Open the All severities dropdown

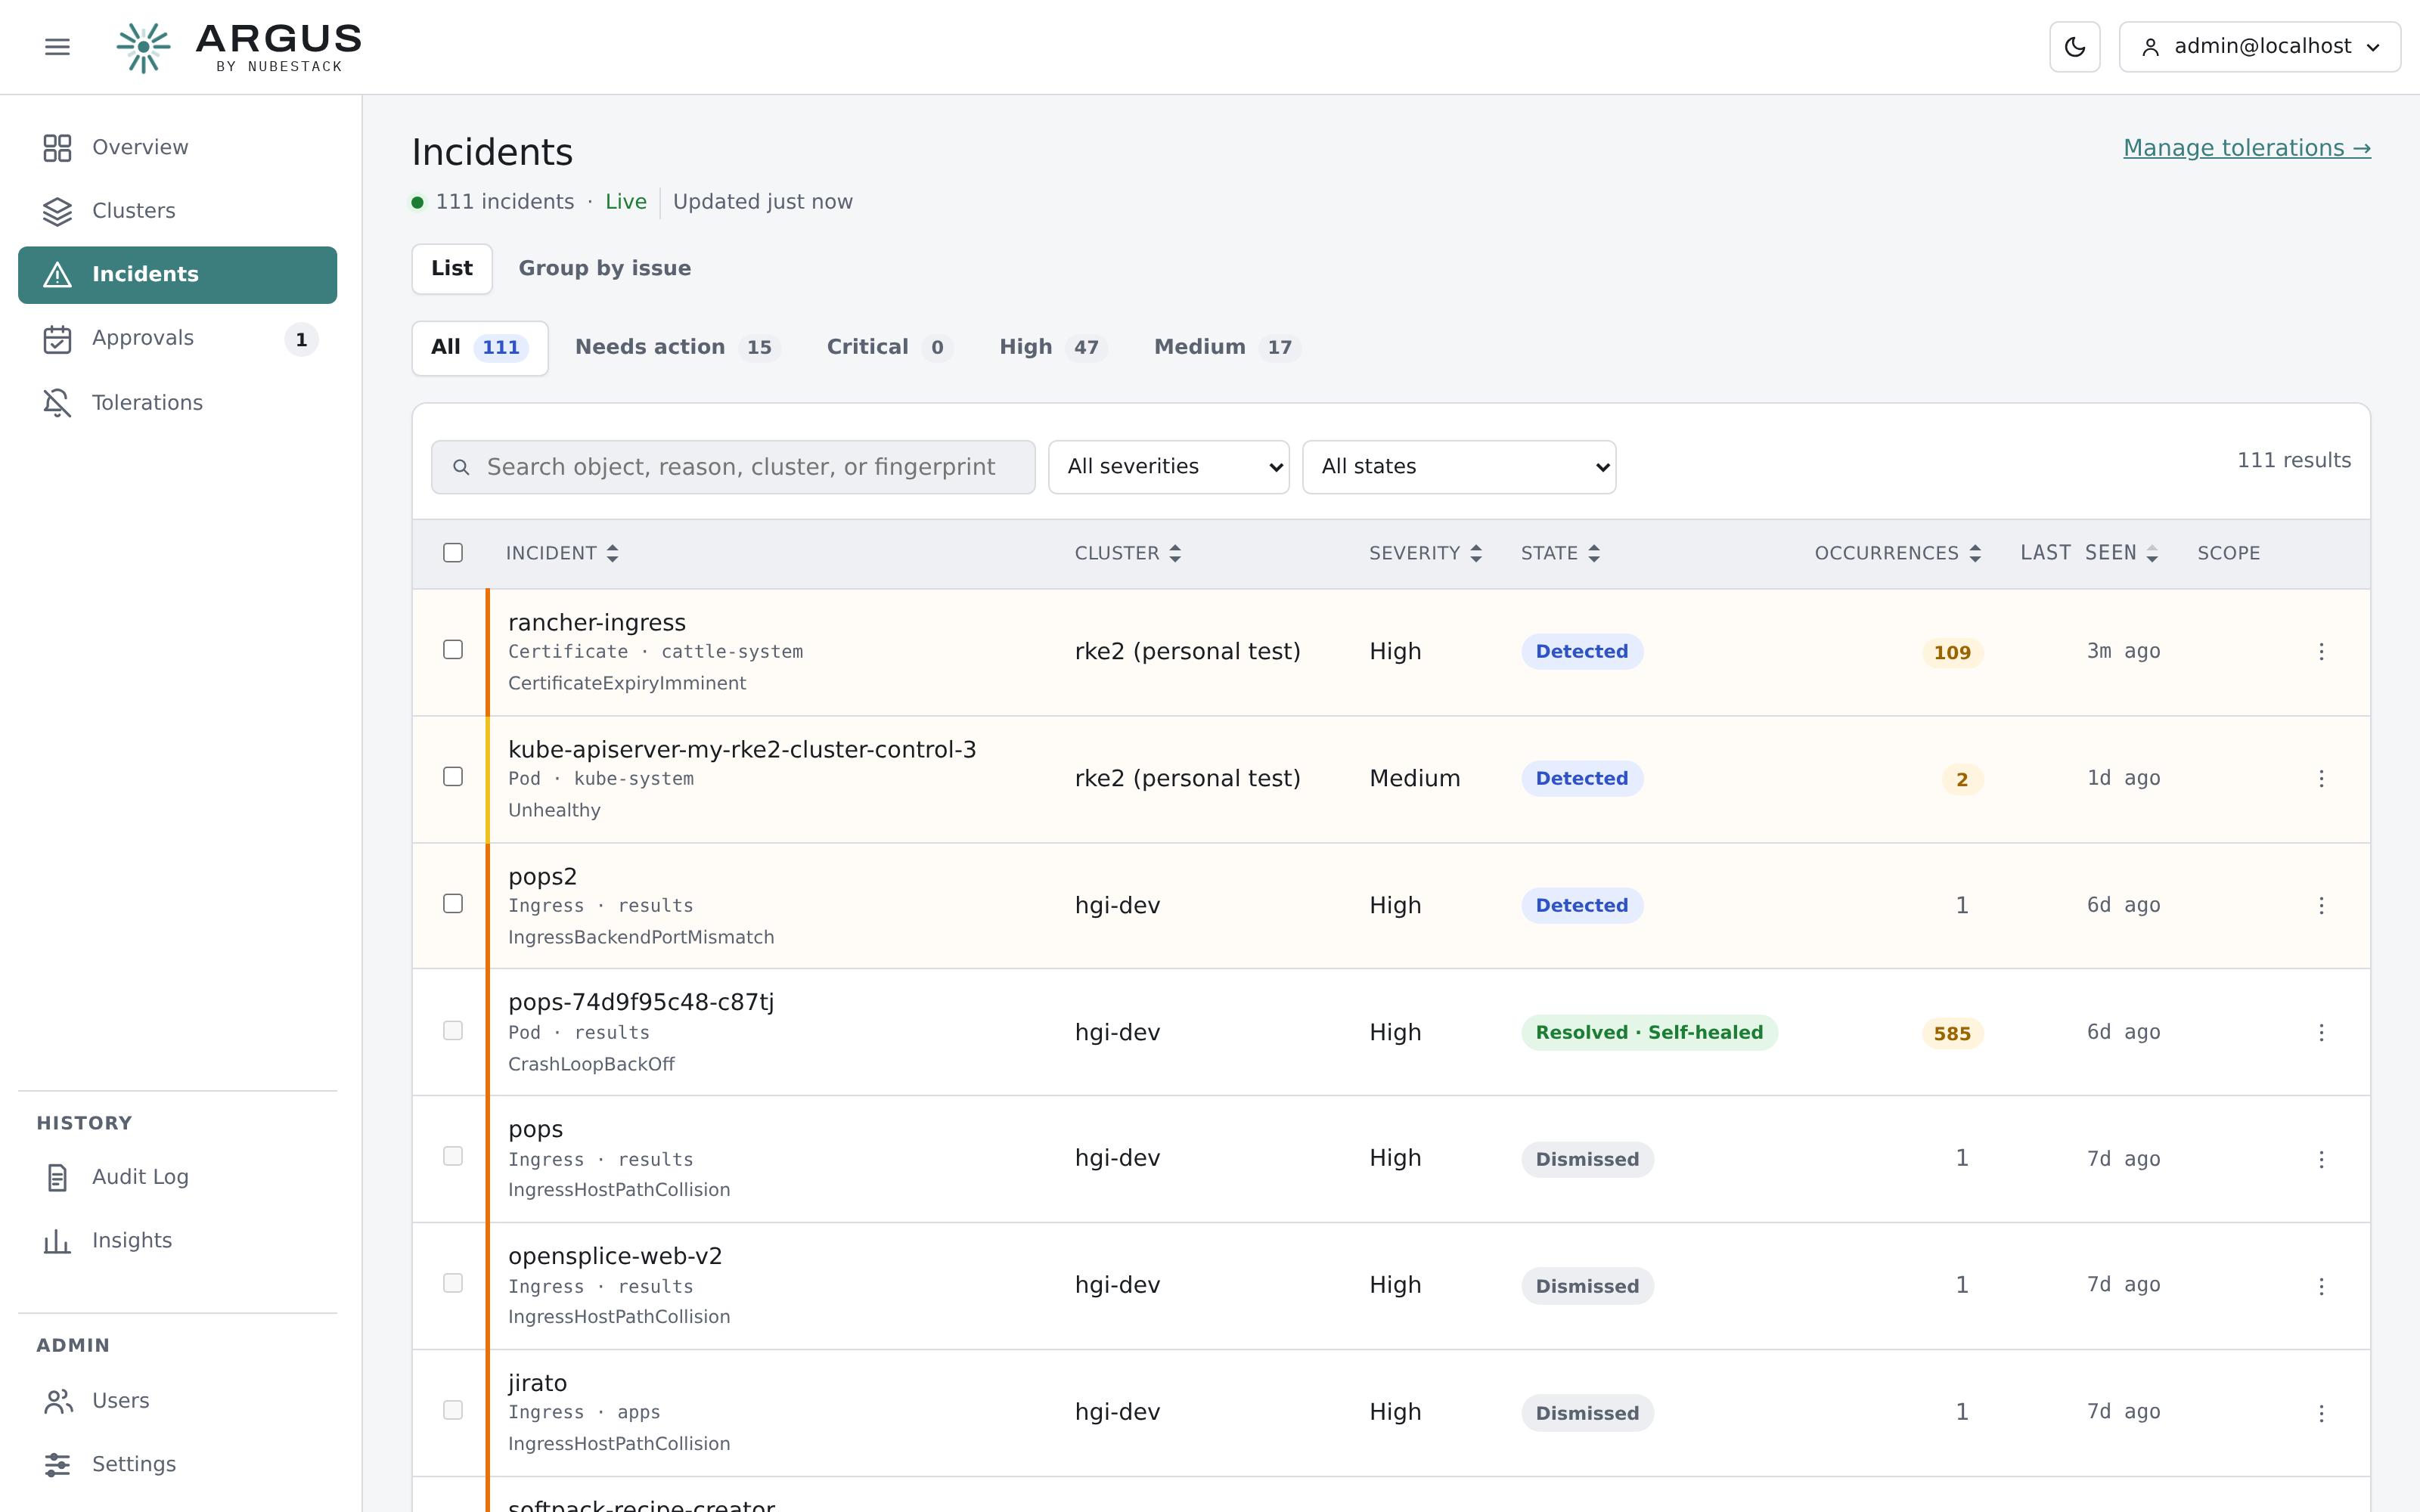1168,467
